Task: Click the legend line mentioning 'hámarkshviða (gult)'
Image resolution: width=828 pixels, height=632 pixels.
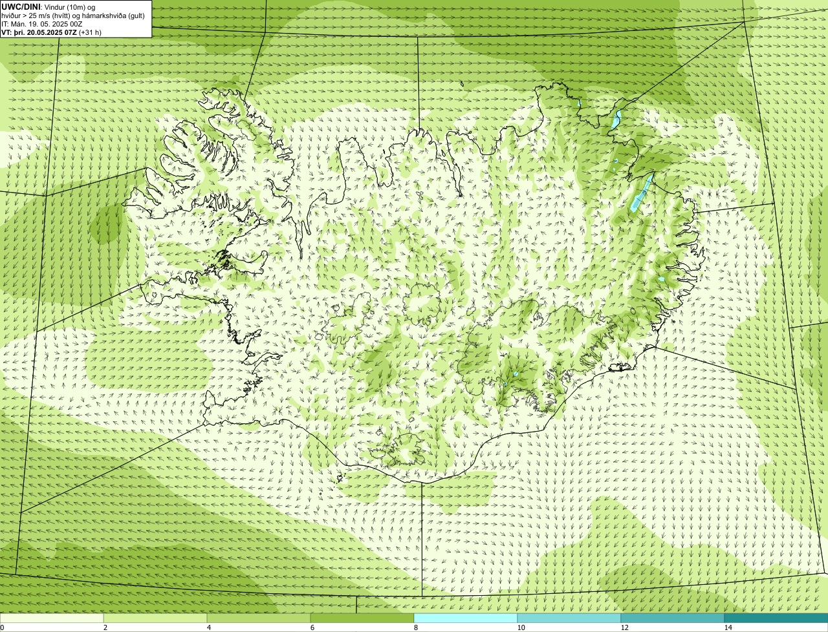Action: point(73,15)
